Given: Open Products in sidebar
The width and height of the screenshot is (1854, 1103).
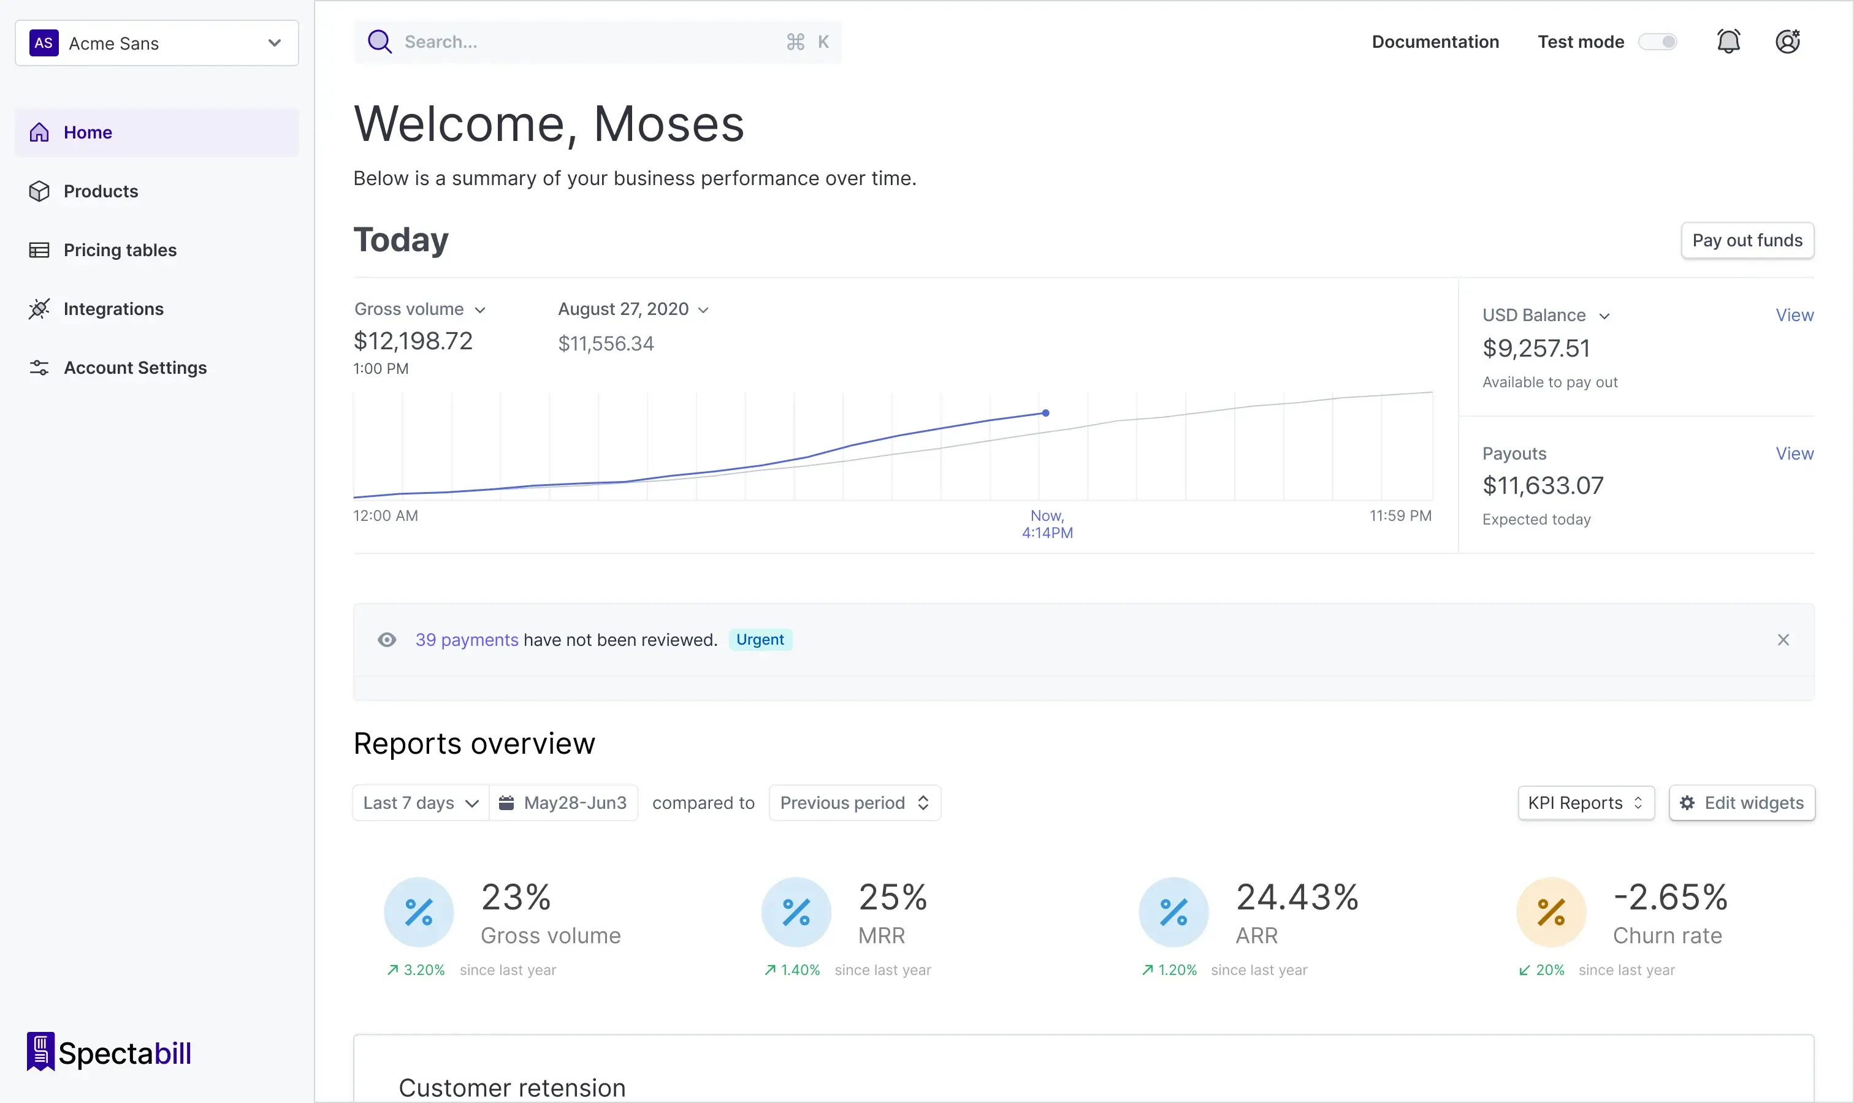Looking at the screenshot, I should tap(157, 191).
